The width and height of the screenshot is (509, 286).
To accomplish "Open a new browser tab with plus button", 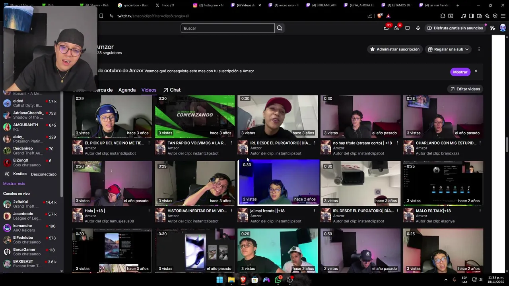I will 458,5.
